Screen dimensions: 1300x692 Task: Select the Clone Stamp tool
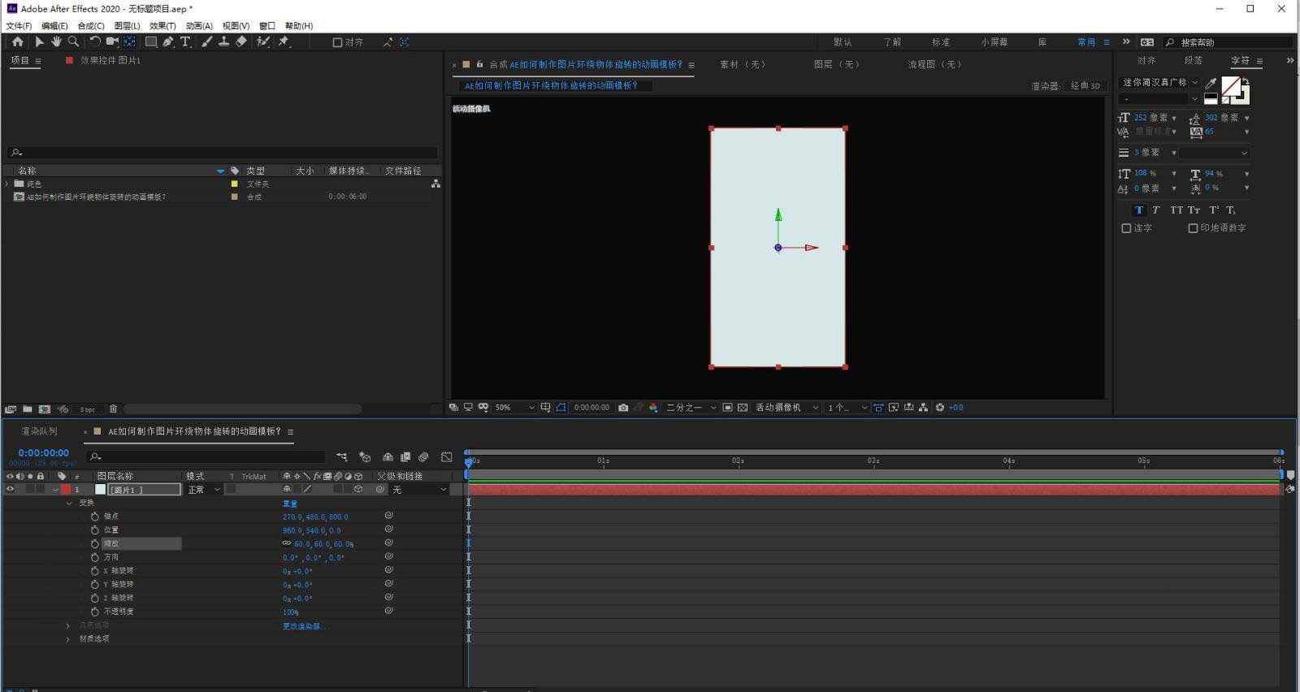point(223,41)
